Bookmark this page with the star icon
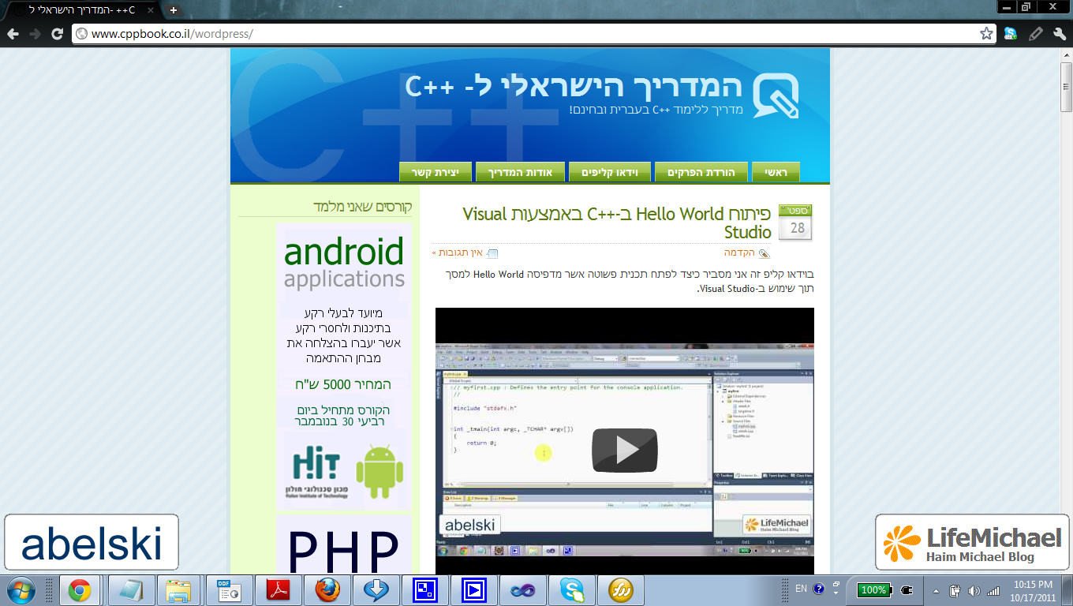 tap(986, 34)
